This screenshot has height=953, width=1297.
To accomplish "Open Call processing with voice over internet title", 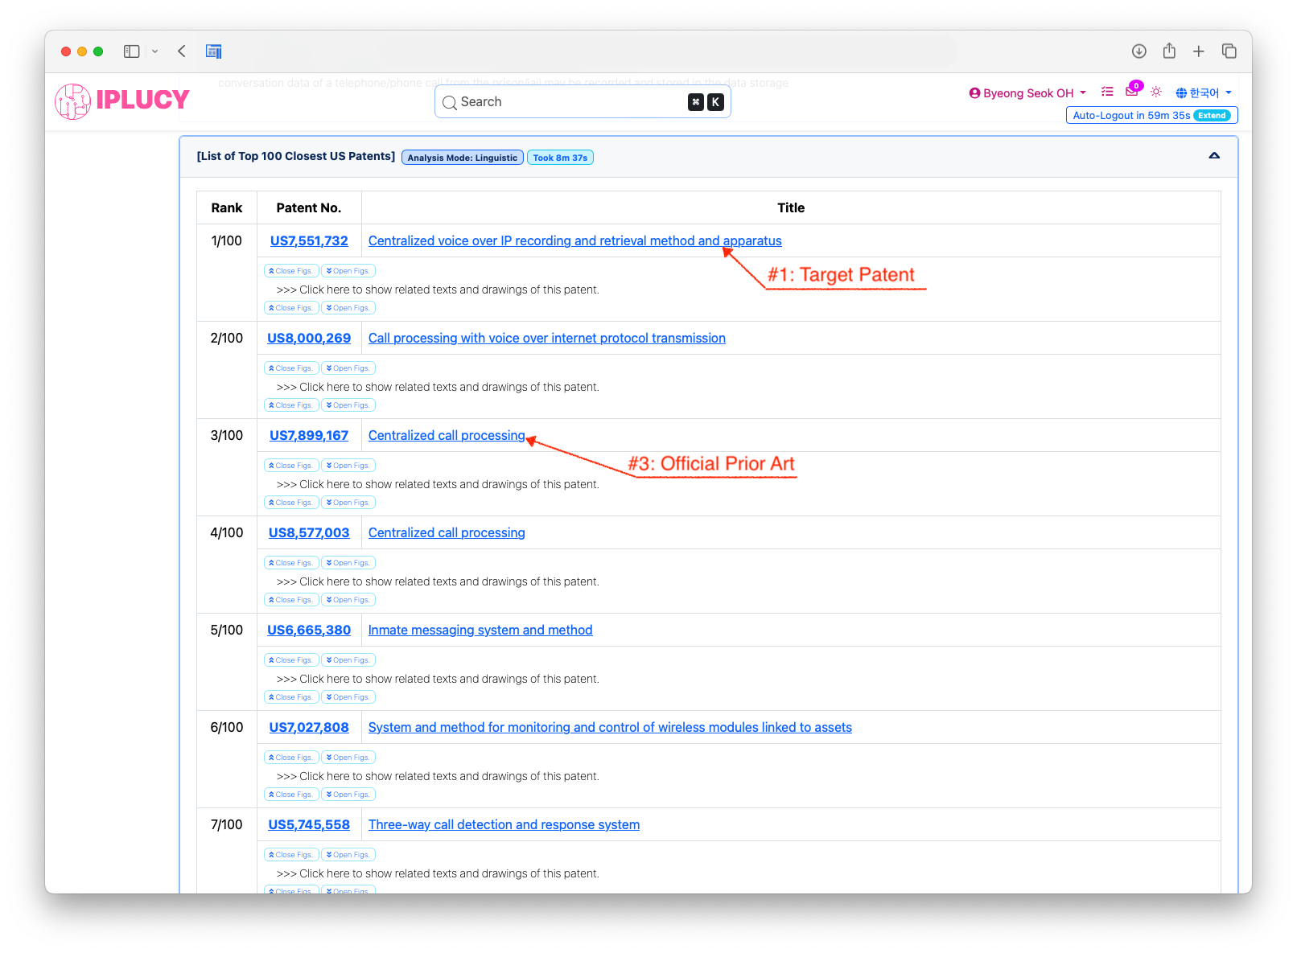I will pos(546,338).
